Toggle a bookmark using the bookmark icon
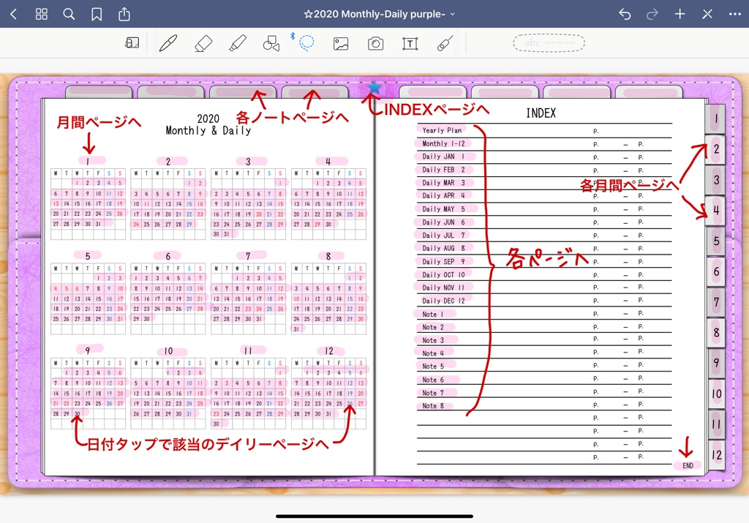Viewport: 749px width, 523px height. point(97,13)
